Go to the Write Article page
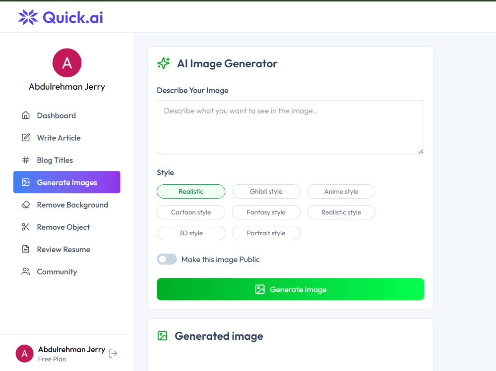496x371 pixels. pyautogui.click(x=67, y=138)
